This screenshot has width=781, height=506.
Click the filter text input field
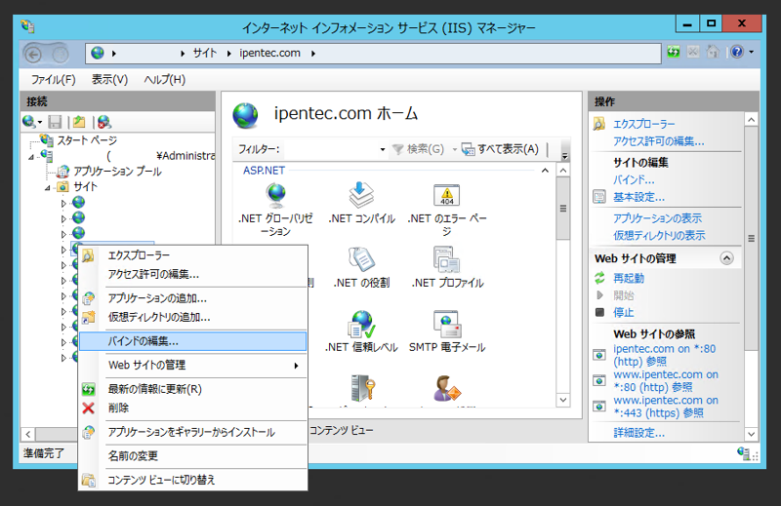coord(331,149)
